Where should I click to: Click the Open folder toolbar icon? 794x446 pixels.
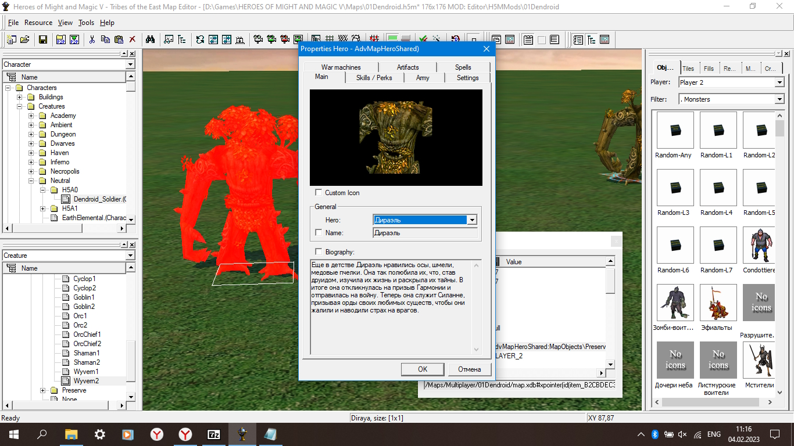24,39
